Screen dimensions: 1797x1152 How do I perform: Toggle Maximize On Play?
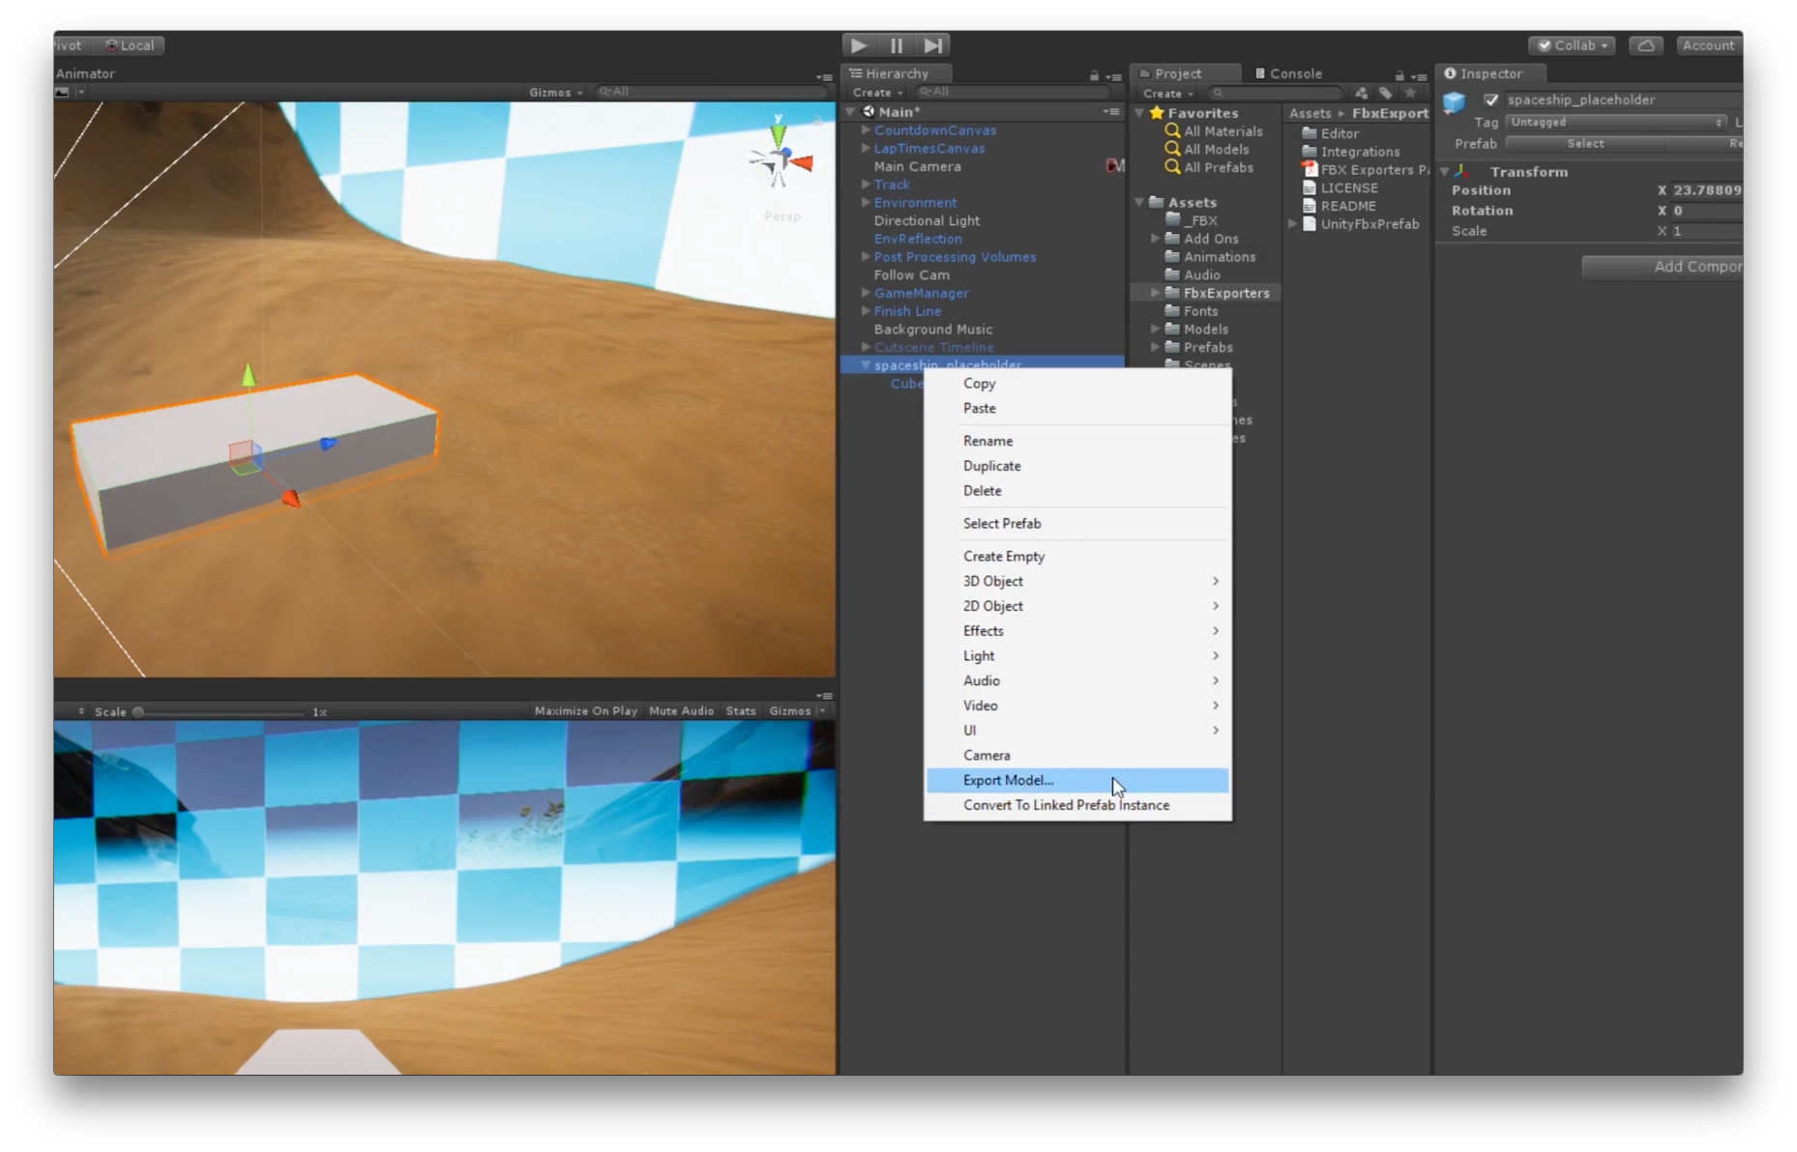point(585,711)
